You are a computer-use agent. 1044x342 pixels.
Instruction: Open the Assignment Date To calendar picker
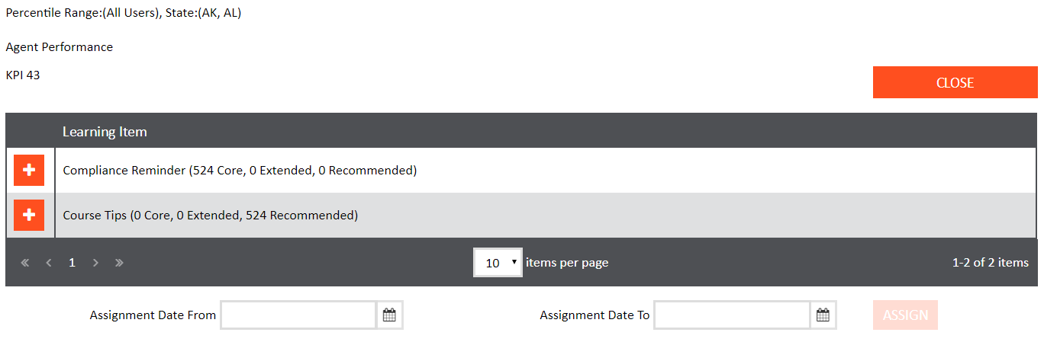[823, 315]
